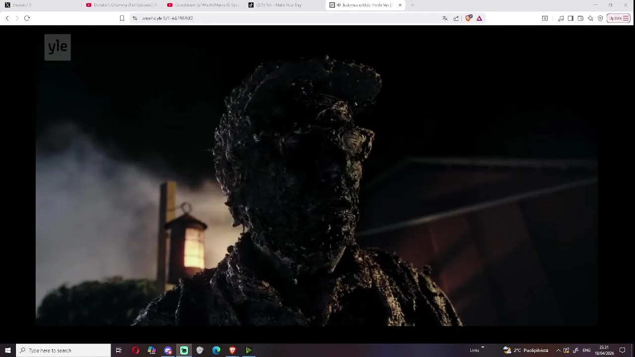The image size is (635, 357).
Task: Switch to the X tab
Action: [40, 5]
